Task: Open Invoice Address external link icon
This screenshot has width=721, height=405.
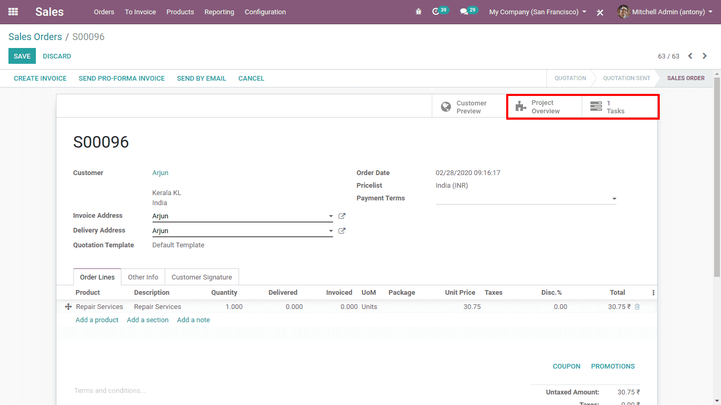Action: coord(342,216)
